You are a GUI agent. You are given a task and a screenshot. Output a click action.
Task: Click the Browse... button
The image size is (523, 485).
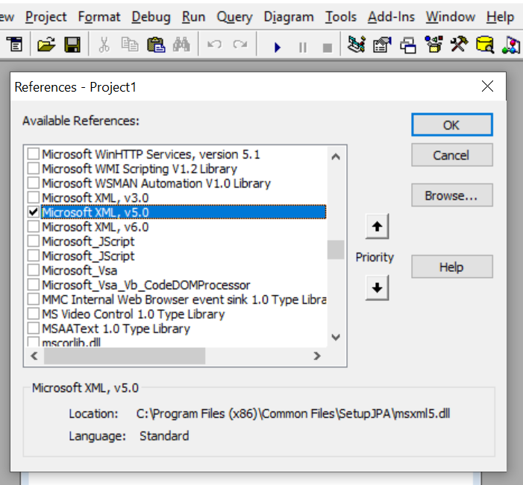click(x=451, y=195)
